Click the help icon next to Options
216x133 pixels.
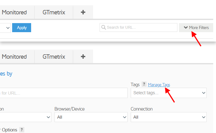click(21, 130)
